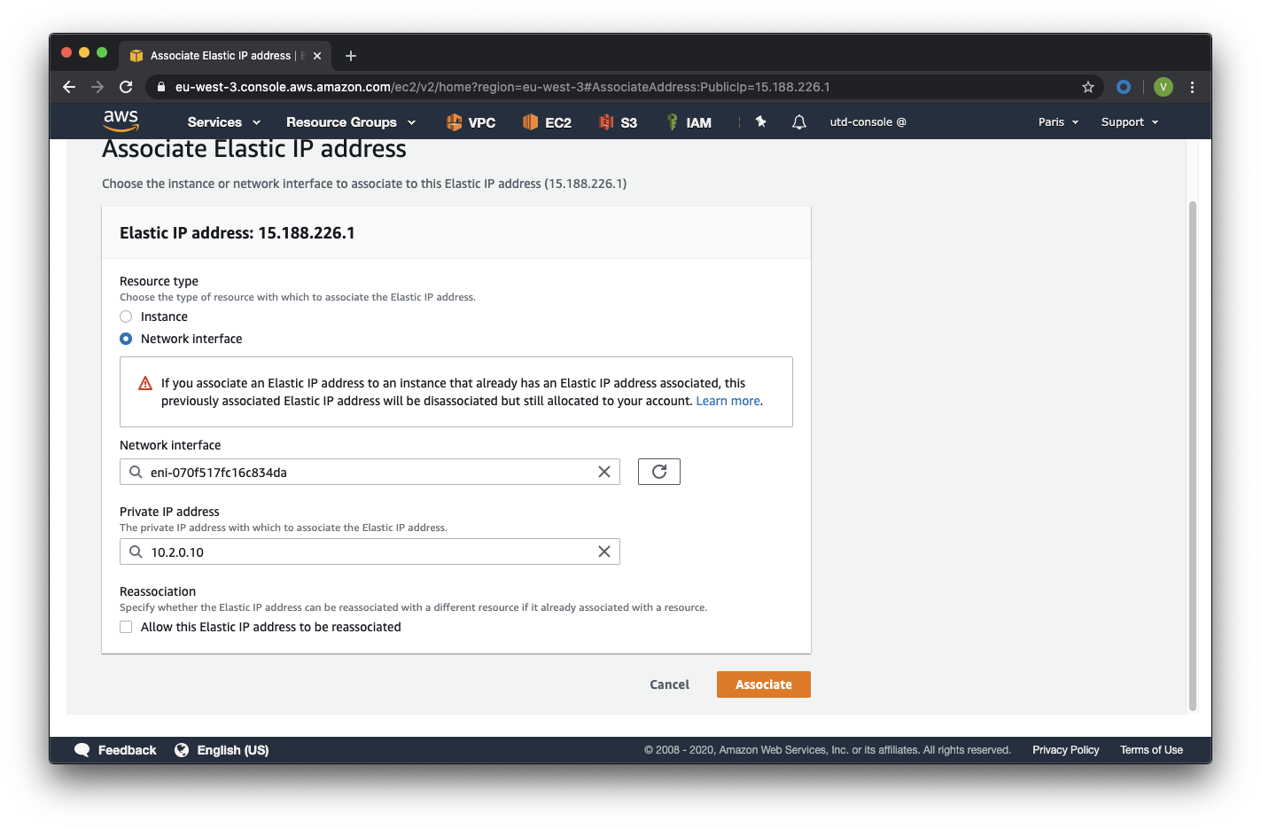The height and width of the screenshot is (829, 1261).
Task: Select the Network interface resource type
Action: coord(126,339)
